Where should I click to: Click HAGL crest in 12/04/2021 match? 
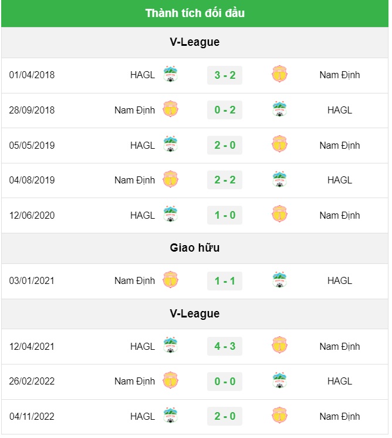pyautogui.click(x=170, y=346)
